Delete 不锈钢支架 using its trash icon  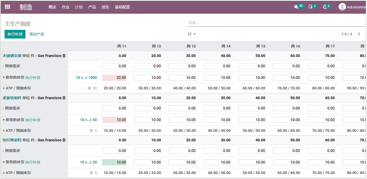point(64,56)
